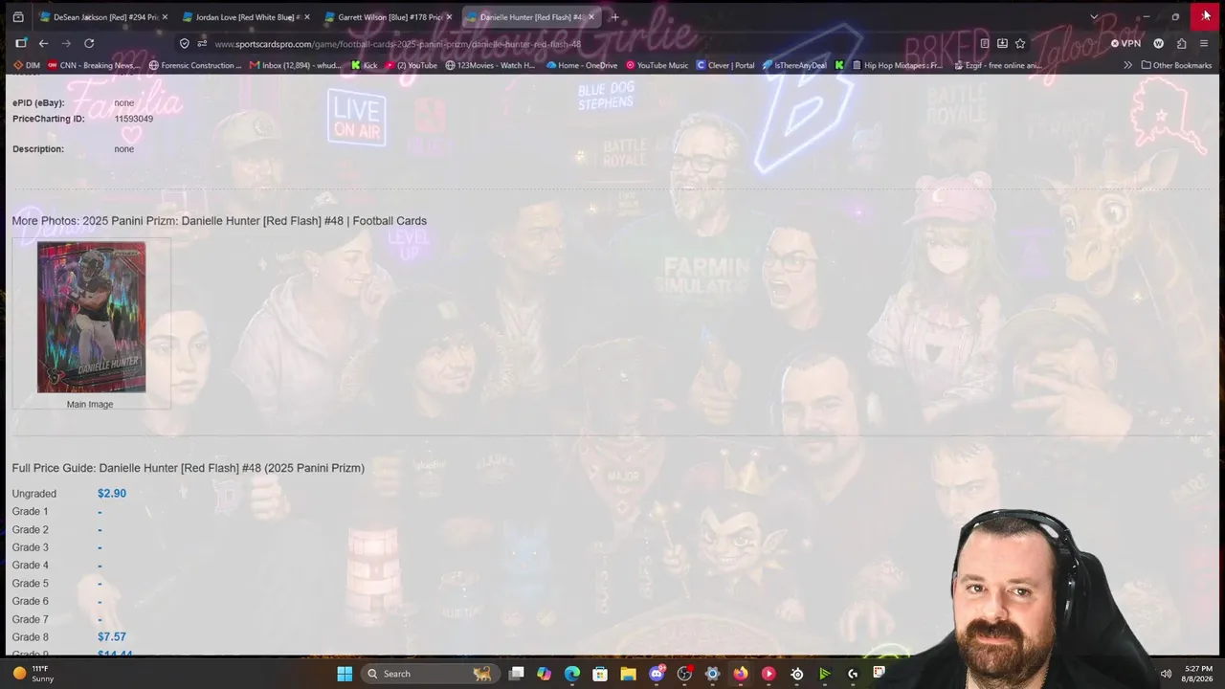Click the 'More Photos: 2025 Panini Prizm' heading

tap(219, 221)
